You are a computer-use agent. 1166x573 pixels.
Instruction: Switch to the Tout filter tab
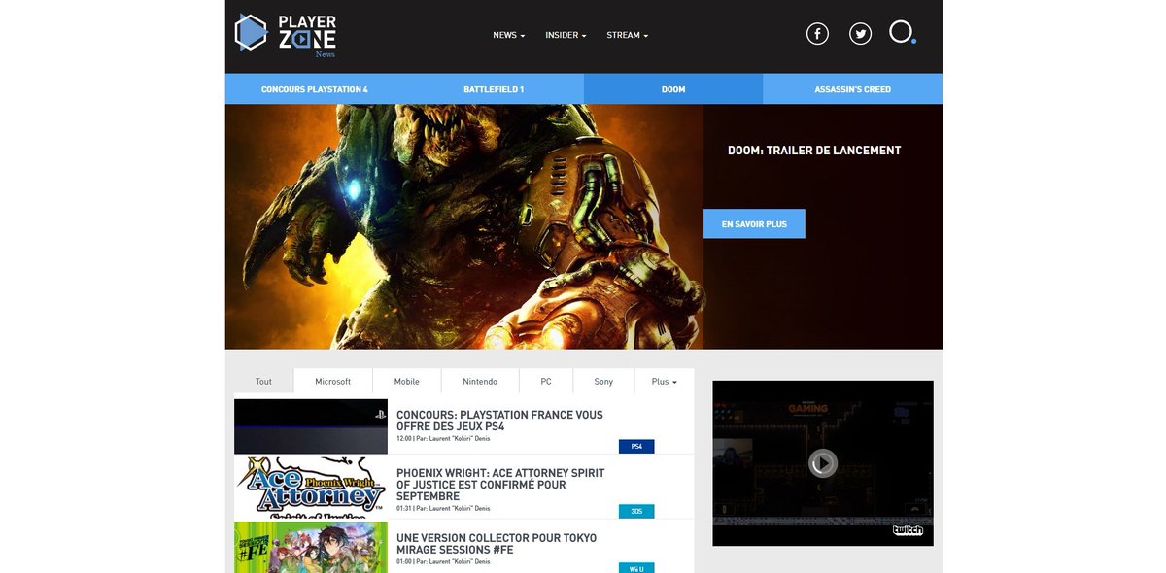click(x=263, y=382)
